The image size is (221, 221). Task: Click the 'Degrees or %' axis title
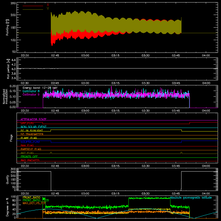[7, 207]
